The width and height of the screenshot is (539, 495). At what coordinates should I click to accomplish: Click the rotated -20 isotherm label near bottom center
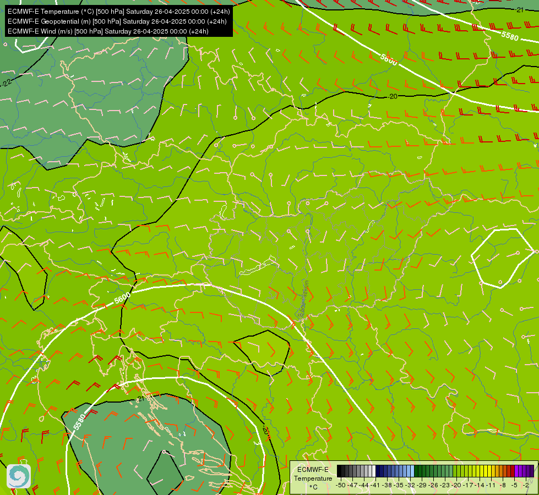265,430
